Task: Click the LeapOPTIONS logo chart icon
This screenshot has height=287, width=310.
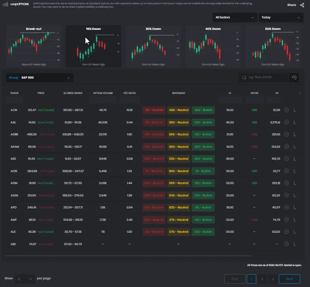Action: (6, 4)
